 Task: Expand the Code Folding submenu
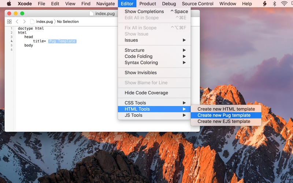[x=154, y=56]
